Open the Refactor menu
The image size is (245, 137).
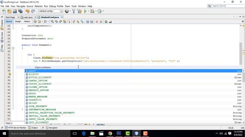39,6
